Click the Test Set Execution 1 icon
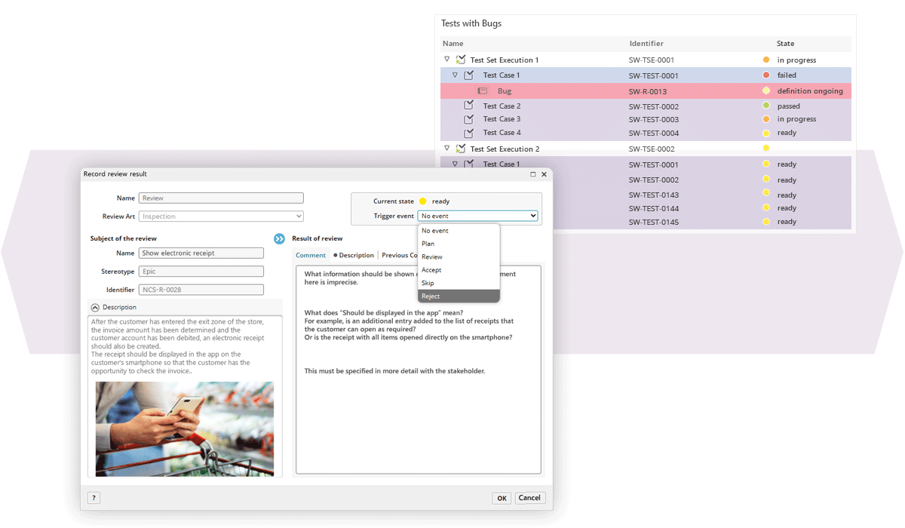The width and height of the screenshot is (905, 528). pos(461,60)
